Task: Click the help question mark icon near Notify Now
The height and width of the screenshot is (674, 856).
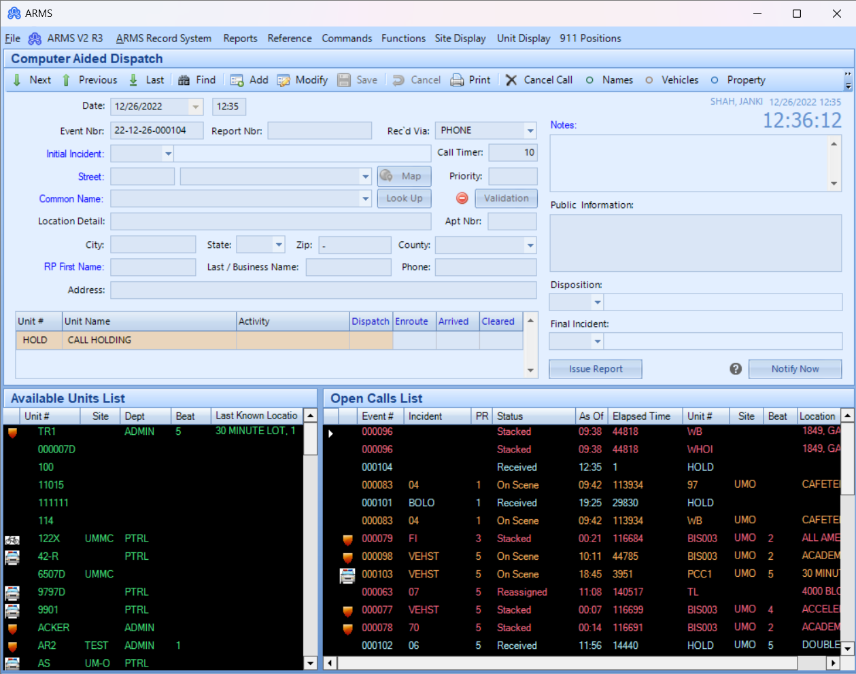Action: pyautogui.click(x=735, y=369)
